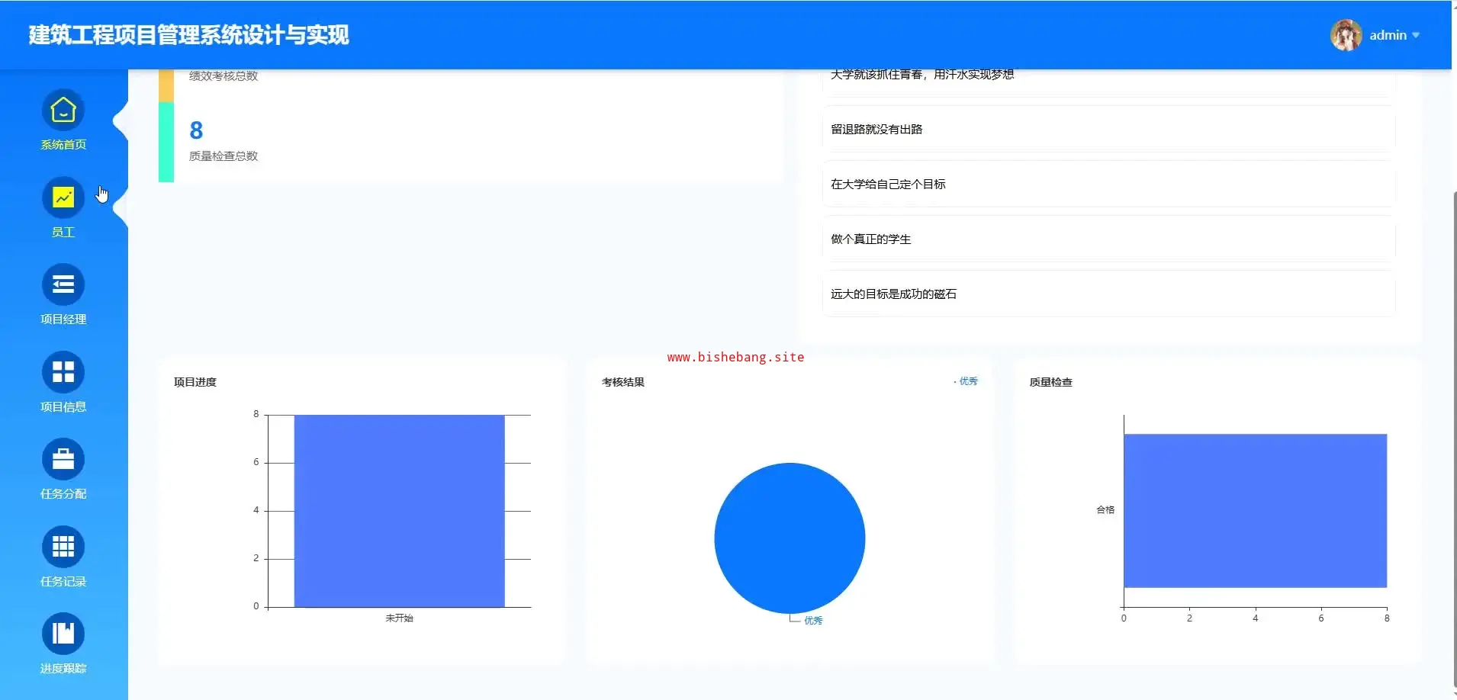The width and height of the screenshot is (1457, 700).
Task: Open the 员工 menu label
Action: tap(63, 233)
